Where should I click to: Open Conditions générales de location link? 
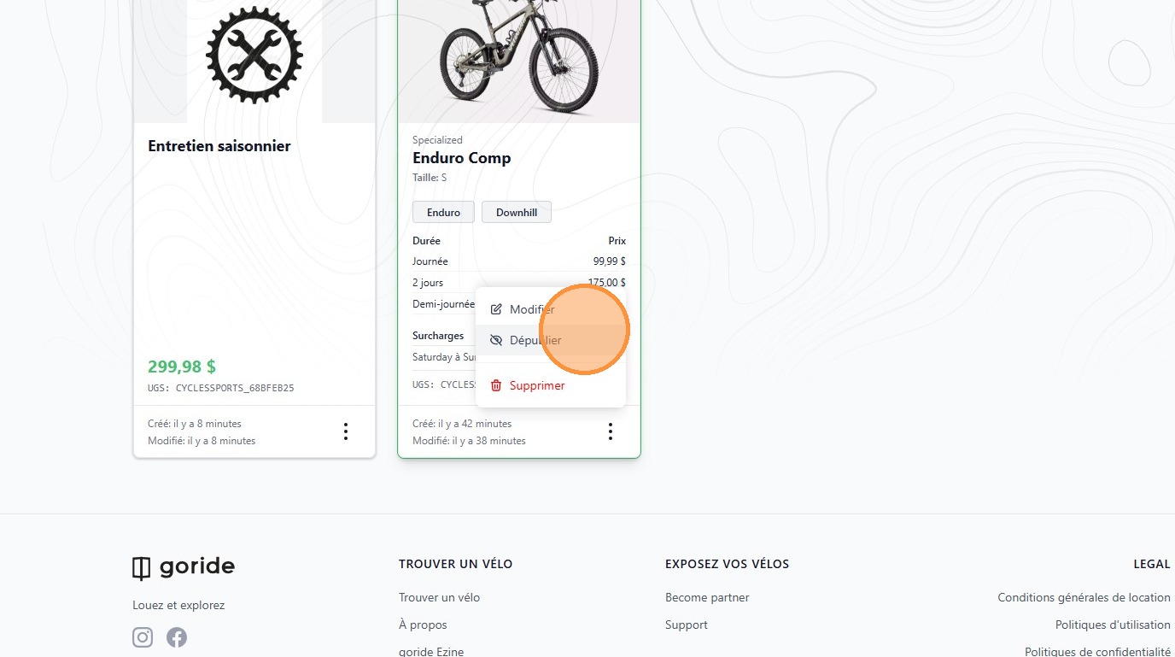(1084, 597)
